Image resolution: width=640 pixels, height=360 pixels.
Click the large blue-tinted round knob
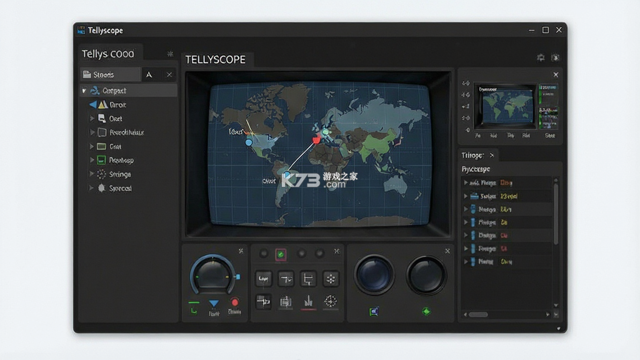(x=374, y=275)
